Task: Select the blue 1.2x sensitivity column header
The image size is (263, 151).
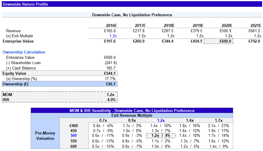Action: (x=161, y=121)
